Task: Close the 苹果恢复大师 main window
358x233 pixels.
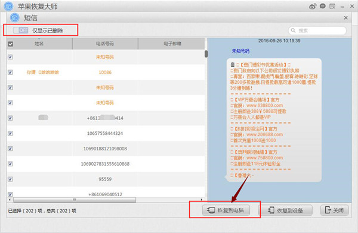Action: pyautogui.click(x=352, y=7)
